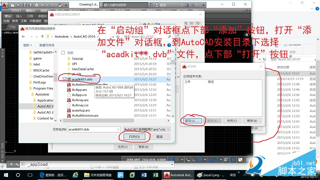320x180 pixels.
Task: Toggle polar tracking in AutoCAD status bar
Action: pos(200,160)
